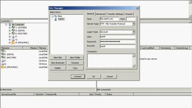Click the Rename button
Viewport: 192px width, 108px height.
(75, 63)
